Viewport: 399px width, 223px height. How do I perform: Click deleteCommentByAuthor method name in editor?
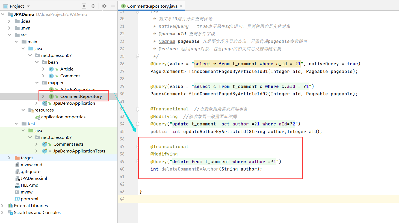(x=190, y=169)
